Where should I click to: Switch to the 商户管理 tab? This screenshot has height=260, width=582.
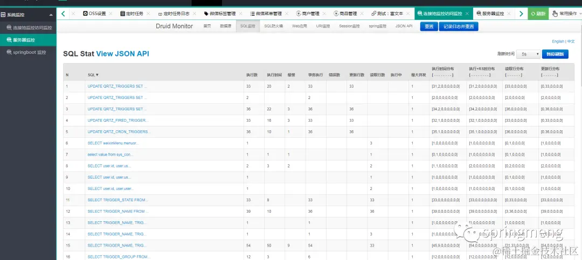(308, 13)
